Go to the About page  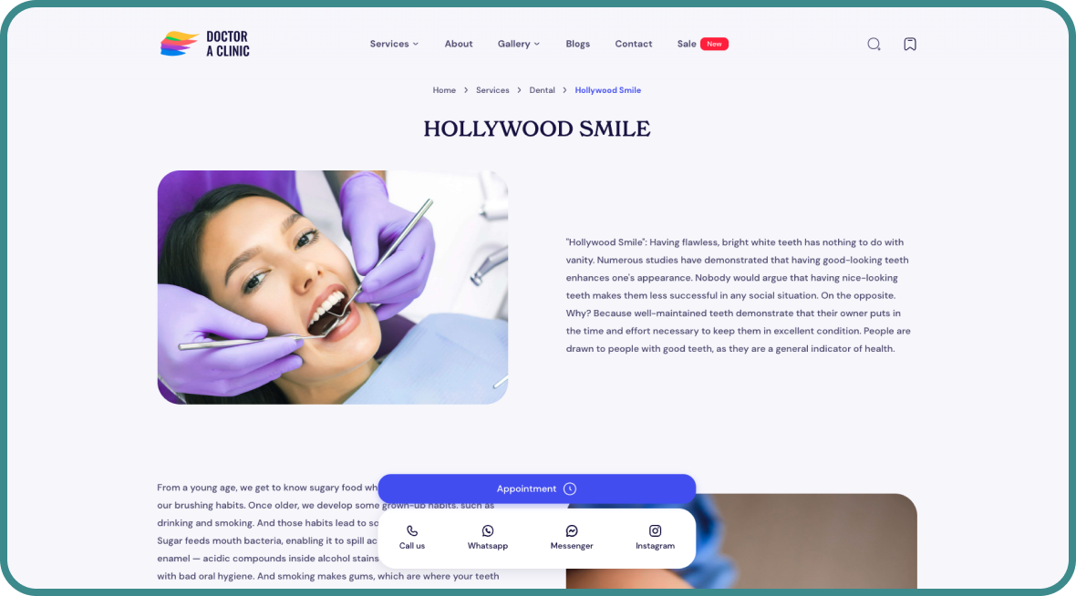pos(459,44)
